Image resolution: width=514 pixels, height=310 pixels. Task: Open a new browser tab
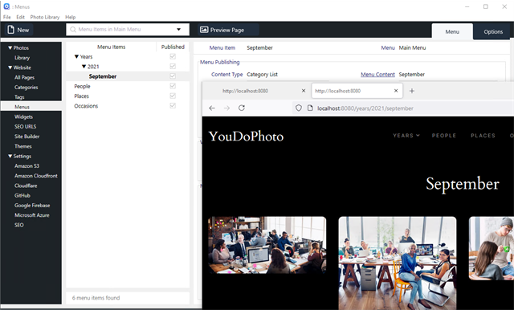click(412, 91)
